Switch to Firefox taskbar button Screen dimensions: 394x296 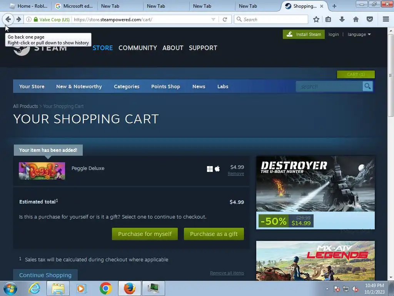point(130,288)
